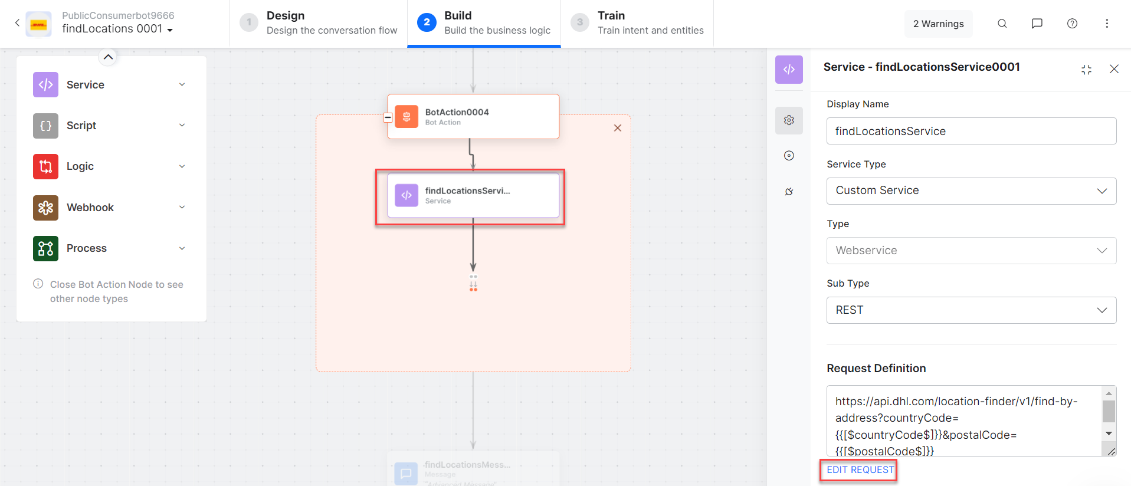Open the search icon in top bar
This screenshot has width=1131, height=486.
[x=1002, y=24]
